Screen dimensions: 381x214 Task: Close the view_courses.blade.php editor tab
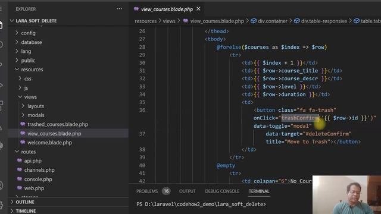(198, 9)
